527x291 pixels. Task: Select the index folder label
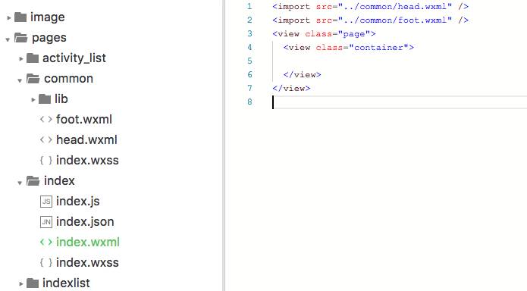click(59, 181)
